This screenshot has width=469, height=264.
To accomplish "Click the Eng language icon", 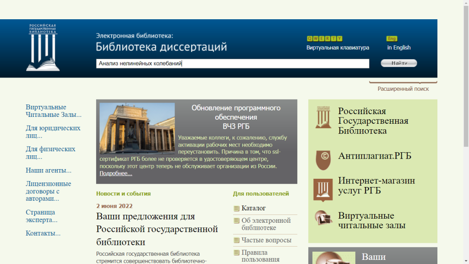I will coord(392,38).
